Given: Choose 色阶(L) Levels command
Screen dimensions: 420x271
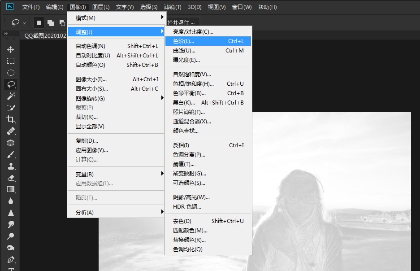Looking at the screenshot, I should pyautogui.click(x=208, y=41).
